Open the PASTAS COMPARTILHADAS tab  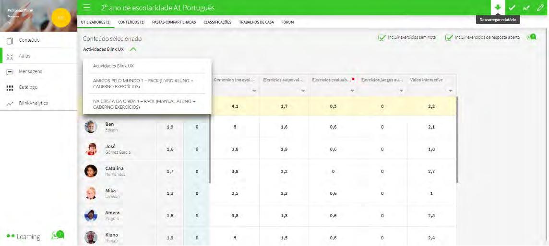pyautogui.click(x=174, y=22)
